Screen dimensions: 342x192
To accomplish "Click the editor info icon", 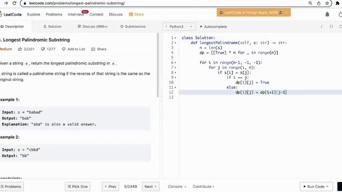I will (x=322, y=27).
